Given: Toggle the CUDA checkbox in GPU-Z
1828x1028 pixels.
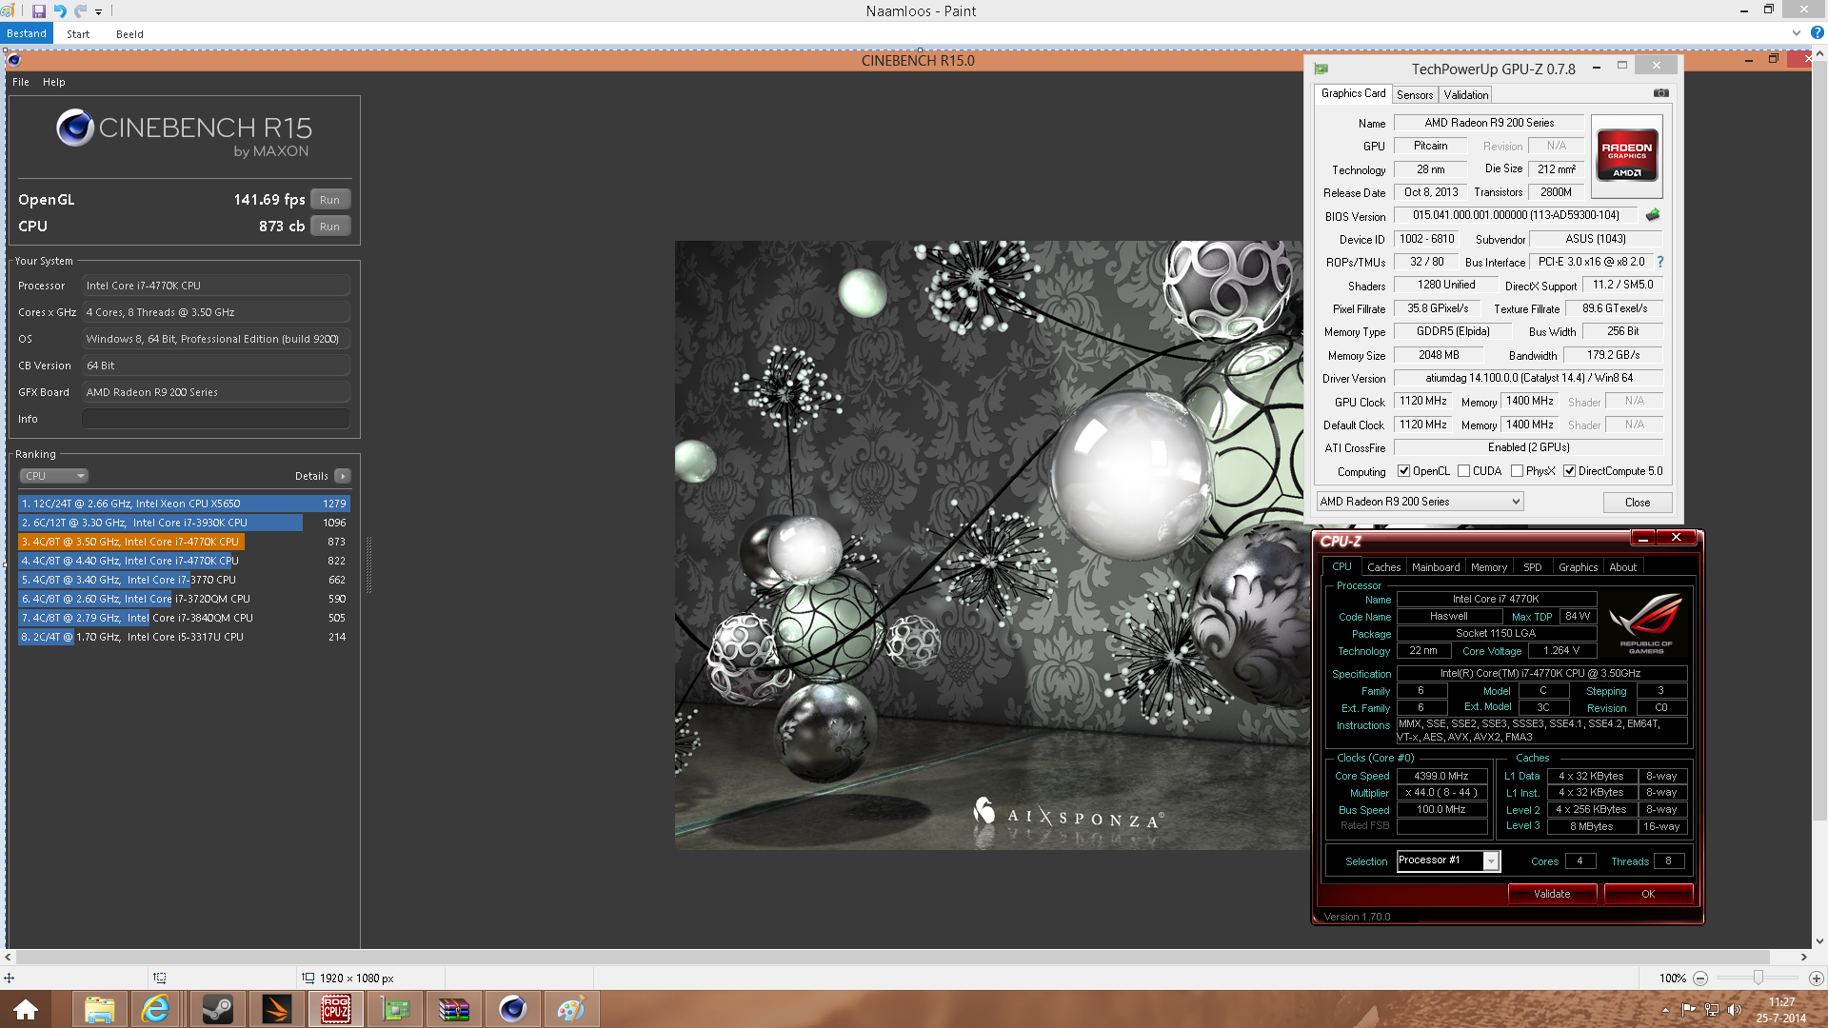Looking at the screenshot, I should [x=1463, y=471].
